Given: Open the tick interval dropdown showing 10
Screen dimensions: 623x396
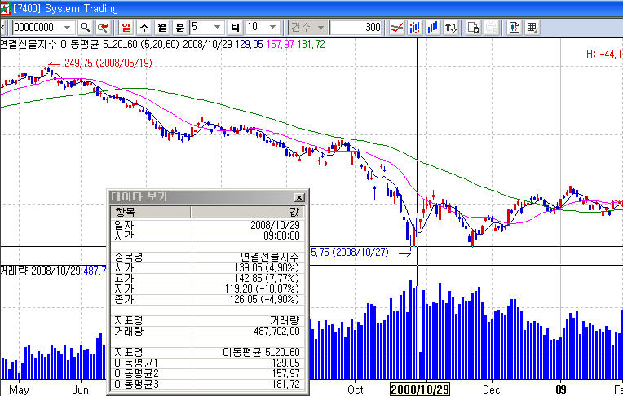Looking at the screenshot, I should [x=272, y=27].
